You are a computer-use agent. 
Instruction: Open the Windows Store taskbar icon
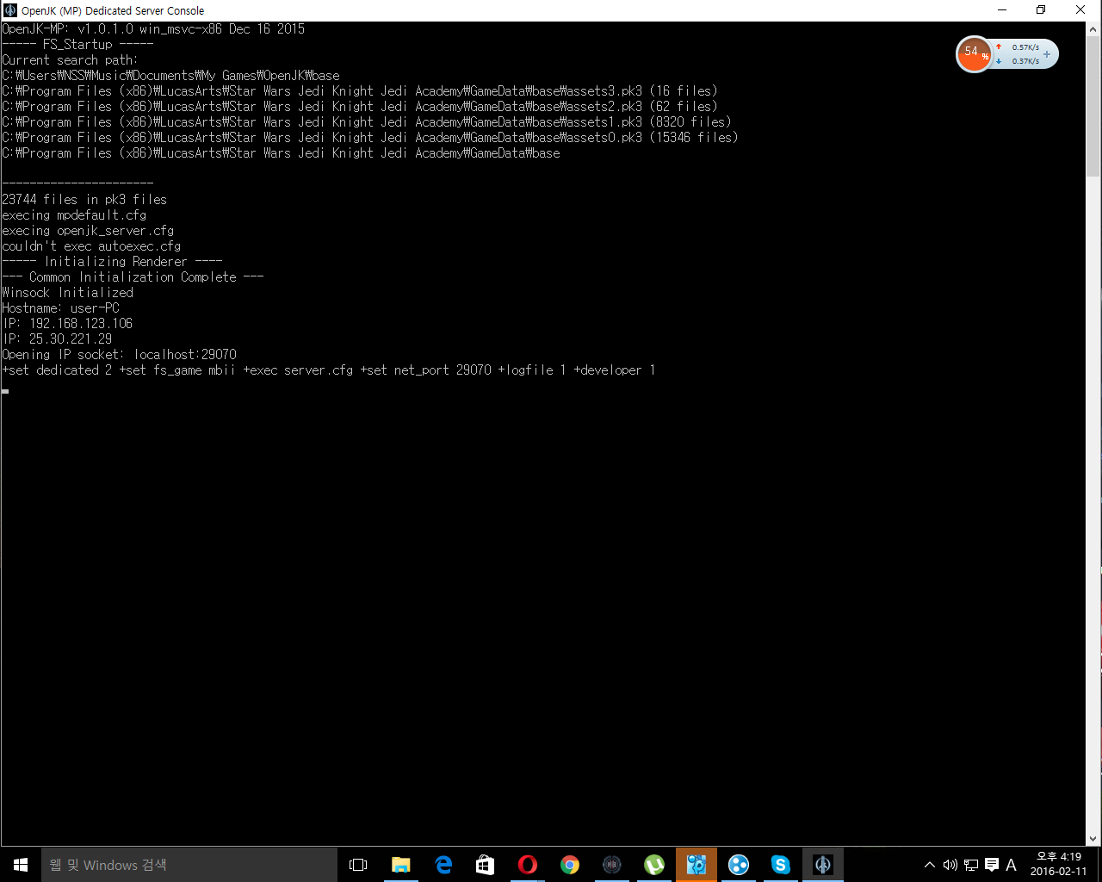click(486, 865)
